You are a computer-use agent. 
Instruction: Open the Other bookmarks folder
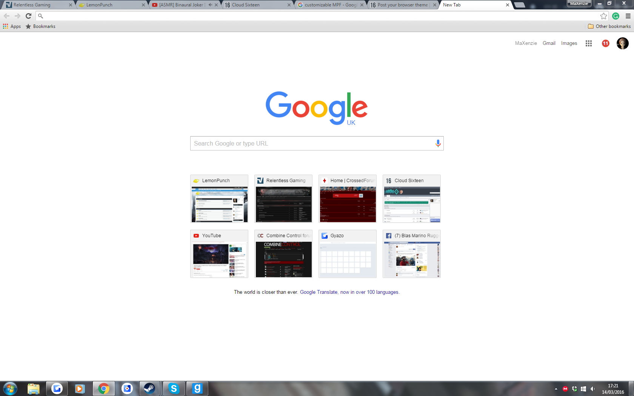(x=609, y=26)
